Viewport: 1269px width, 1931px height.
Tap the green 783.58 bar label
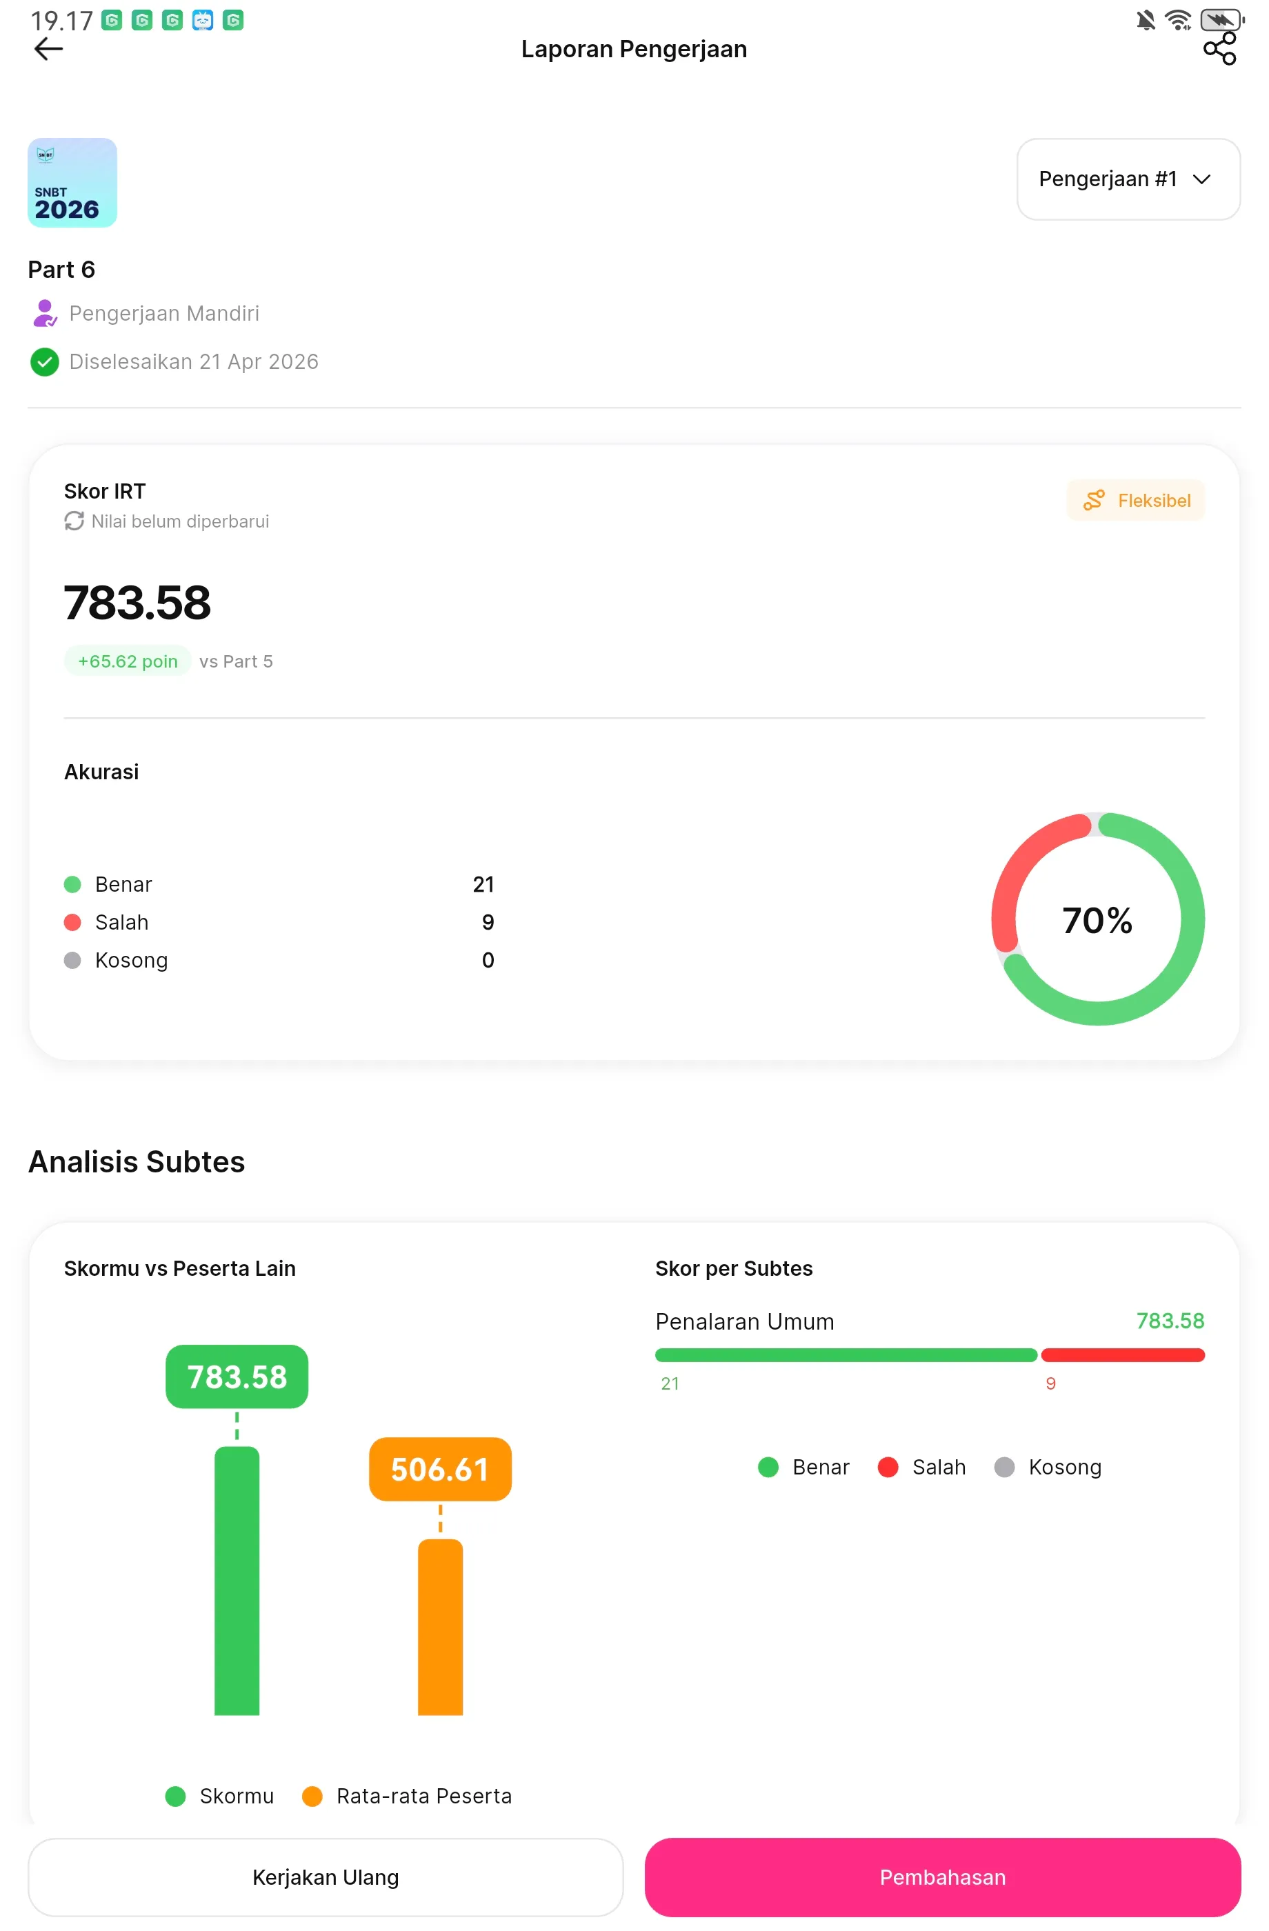pos(237,1377)
